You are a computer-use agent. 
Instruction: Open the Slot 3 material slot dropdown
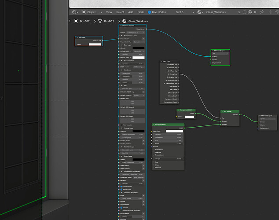pos(185,12)
